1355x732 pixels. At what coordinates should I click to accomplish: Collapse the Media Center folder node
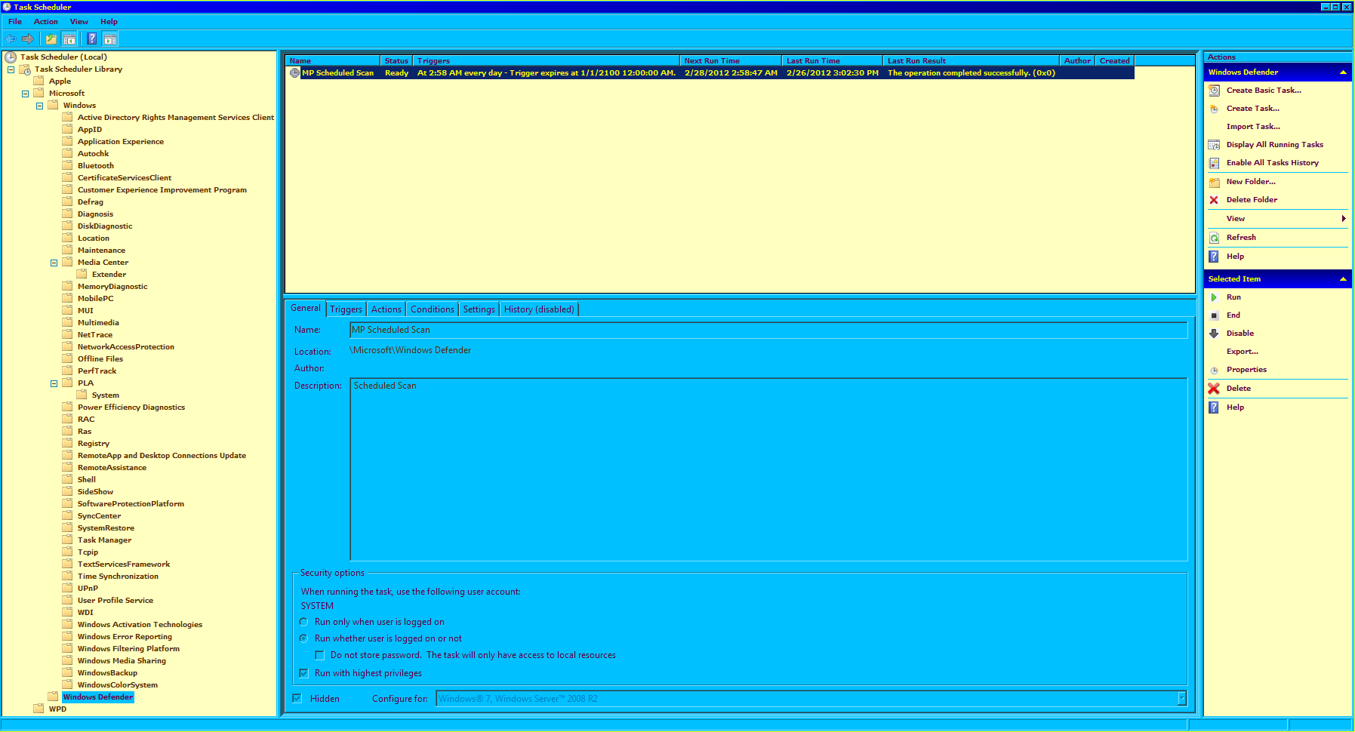(x=54, y=263)
